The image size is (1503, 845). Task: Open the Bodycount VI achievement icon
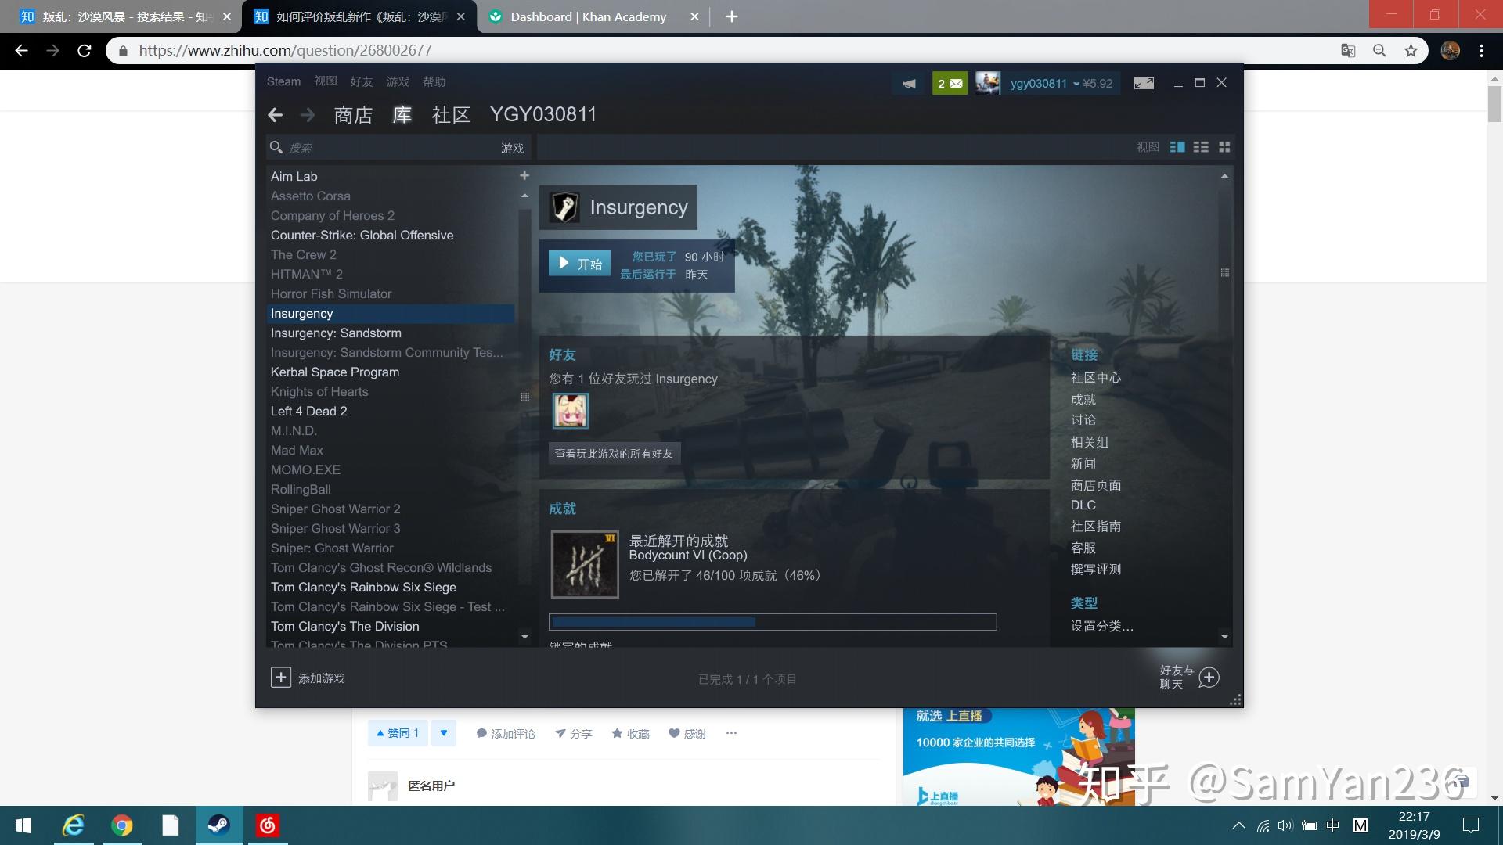[585, 564]
